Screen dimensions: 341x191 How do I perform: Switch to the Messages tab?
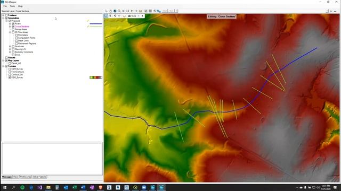click(7, 177)
